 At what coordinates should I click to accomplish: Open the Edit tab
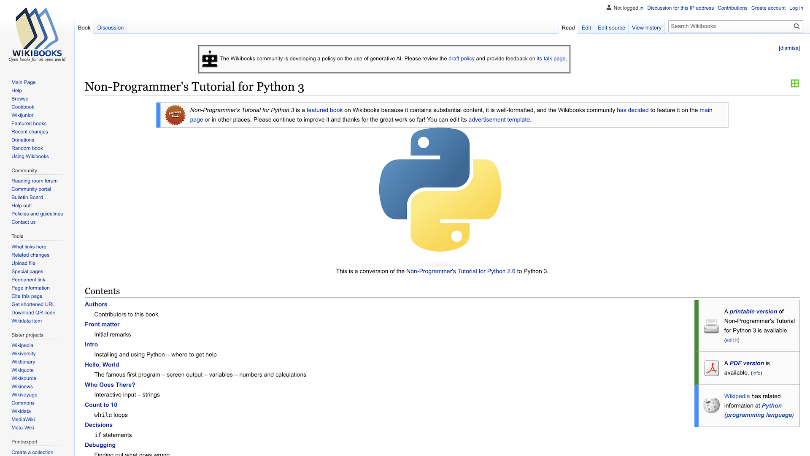tap(586, 28)
